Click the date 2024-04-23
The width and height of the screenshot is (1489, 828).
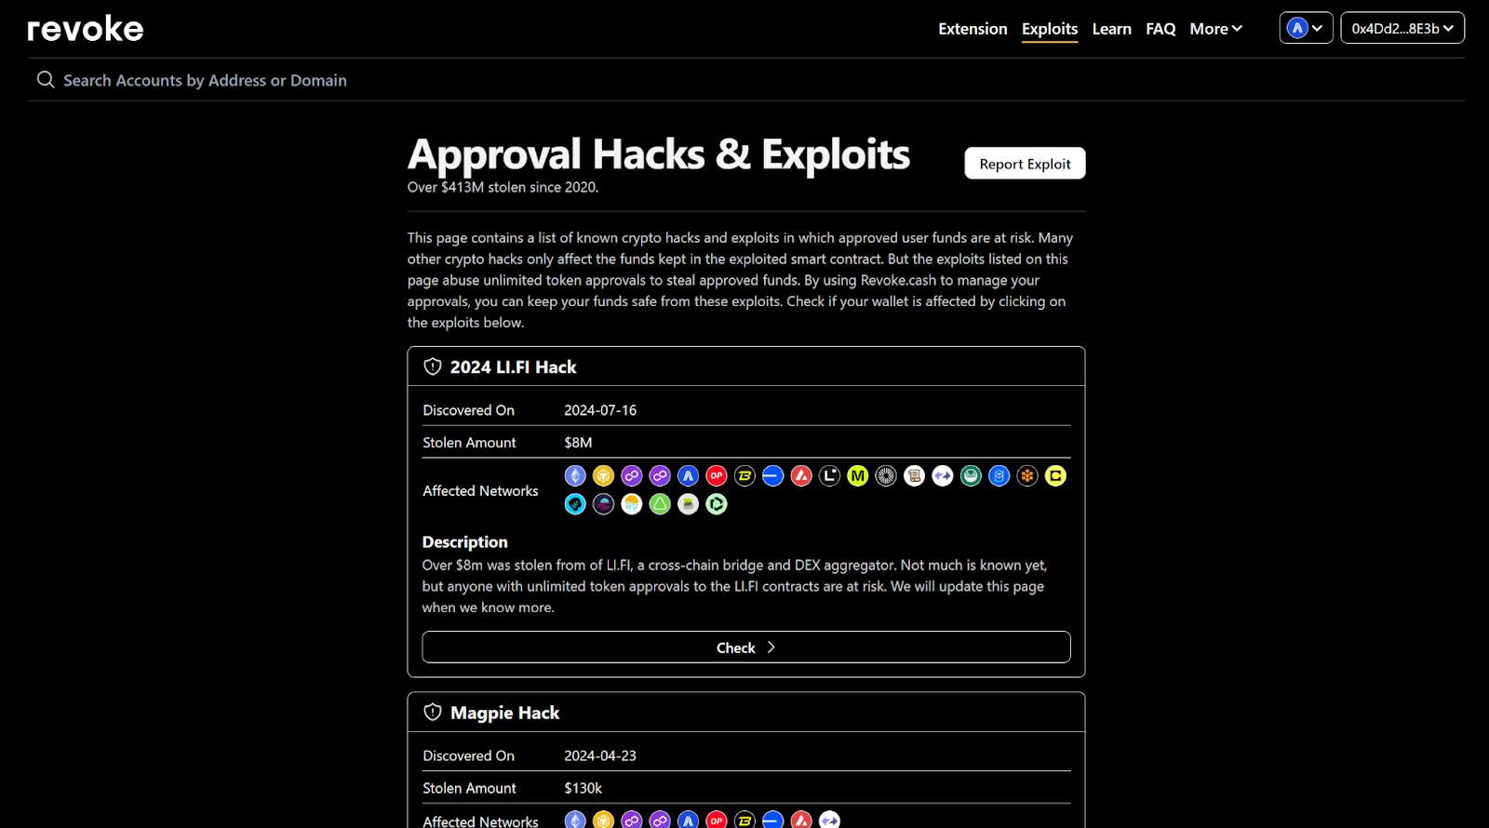600,755
